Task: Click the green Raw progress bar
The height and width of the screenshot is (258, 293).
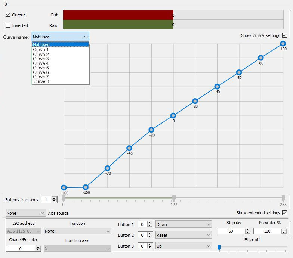Action: point(118,25)
